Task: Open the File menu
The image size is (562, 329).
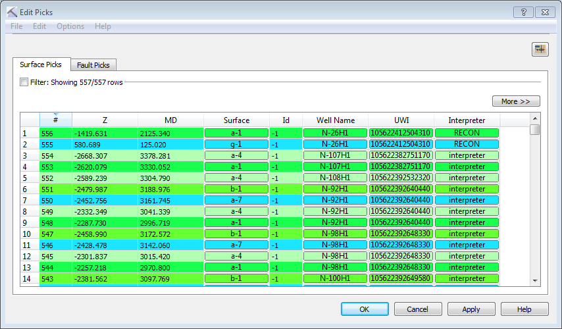Action: (x=16, y=26)
